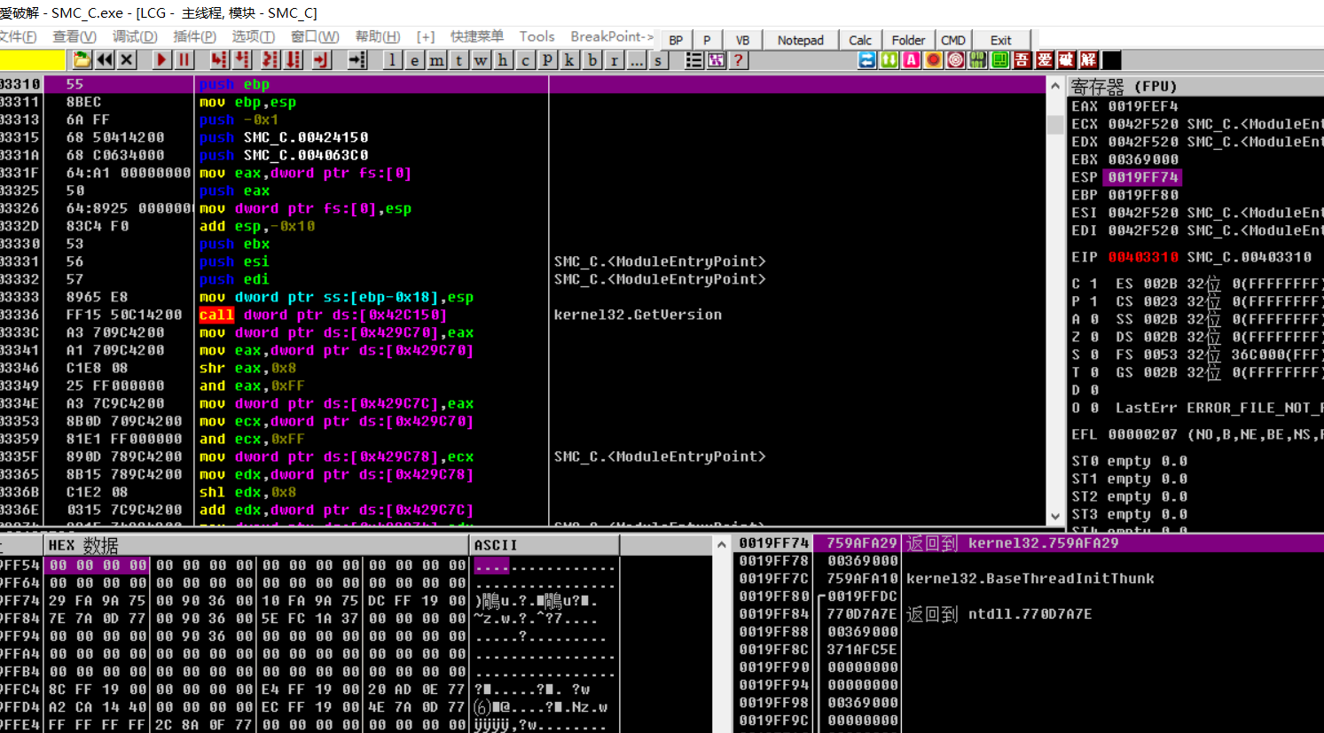1324x733 pixels.
Task: Open the 帮助(H) menu
Action: pyautogui.click(x=378, y=36)
